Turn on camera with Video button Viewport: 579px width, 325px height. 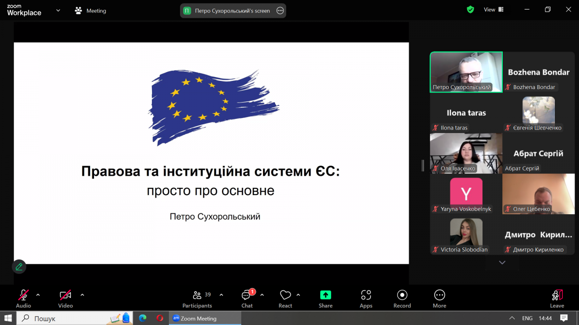pyautogui.click(x=66, y=298)
